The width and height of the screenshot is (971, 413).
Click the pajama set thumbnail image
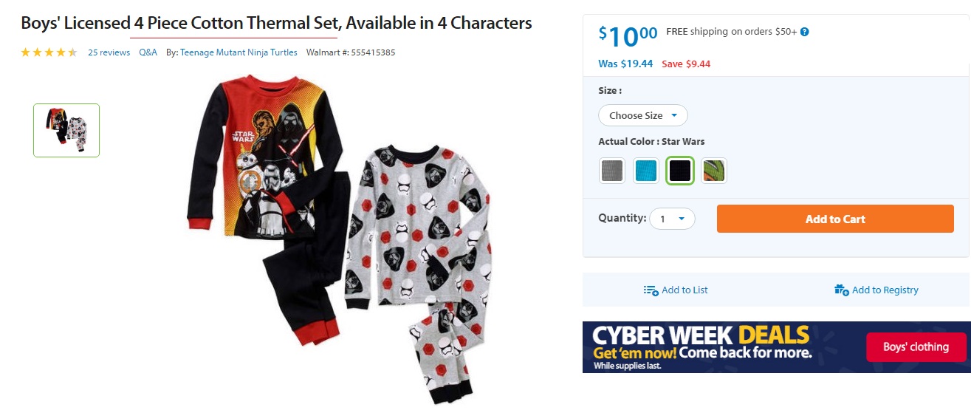tap(66, 130)
